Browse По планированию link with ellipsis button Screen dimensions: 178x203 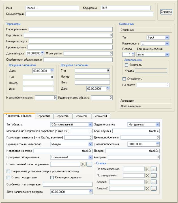pos(154,169)
